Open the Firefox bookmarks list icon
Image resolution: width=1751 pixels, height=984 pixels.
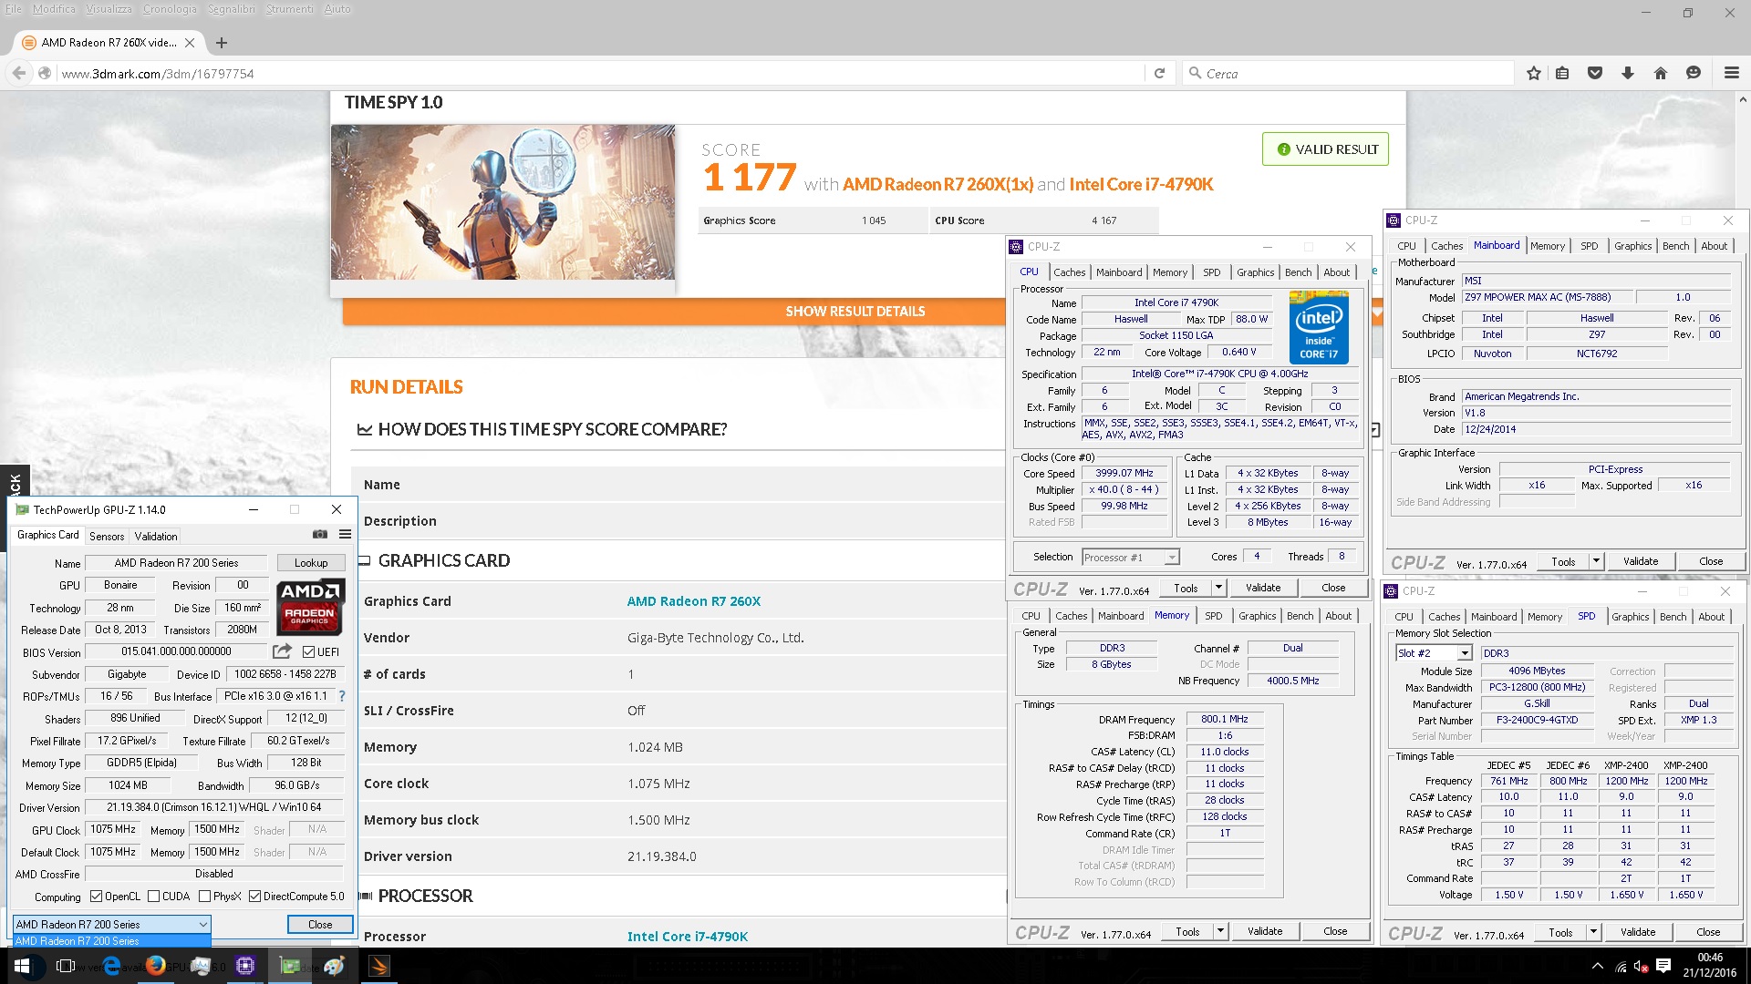(1562, 73)
